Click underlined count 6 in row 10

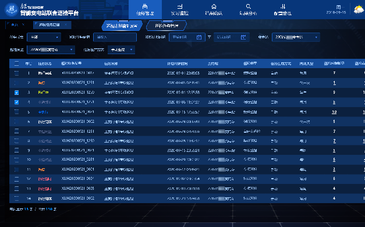coord(334,159)
